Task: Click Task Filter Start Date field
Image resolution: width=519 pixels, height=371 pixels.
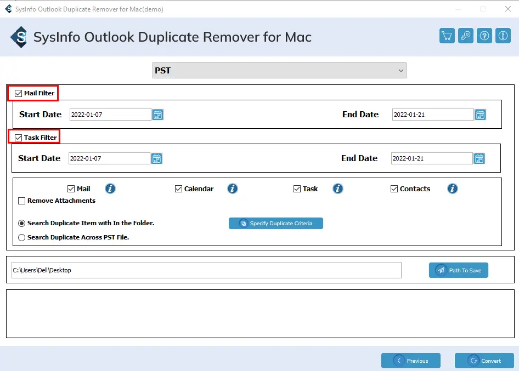Action: coord(109,158)
